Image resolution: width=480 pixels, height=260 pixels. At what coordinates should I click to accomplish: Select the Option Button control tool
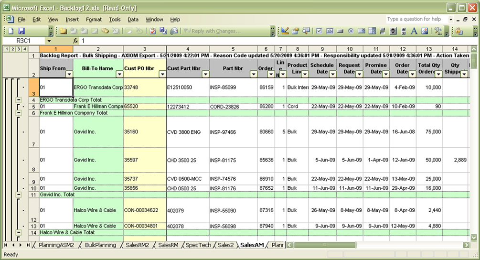tap(351, 31)
